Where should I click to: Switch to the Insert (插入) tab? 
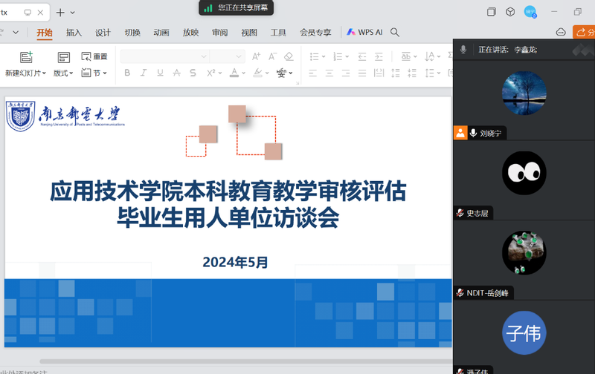(74, 33)
